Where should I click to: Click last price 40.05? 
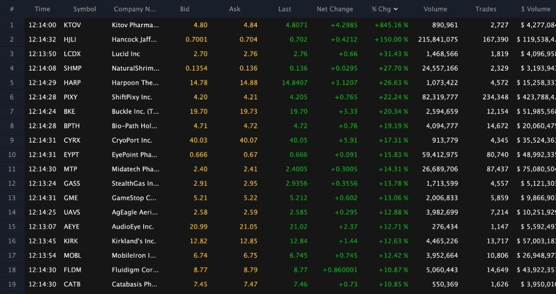pos(298,140)
